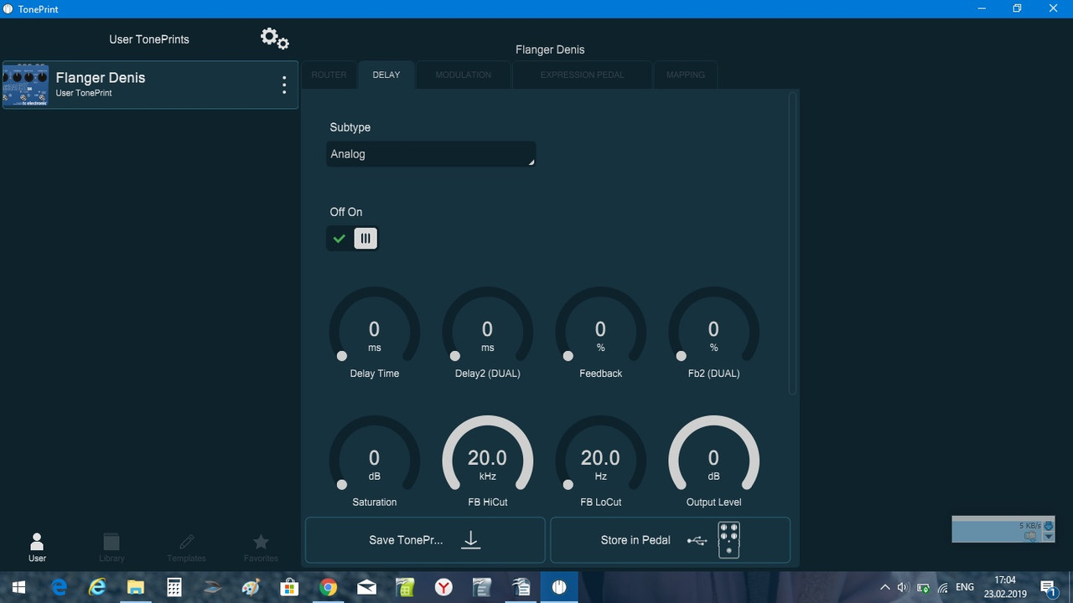Open the Mail app from taskbar
This screenshot has height=603, width=1073.
coord(367,588)
